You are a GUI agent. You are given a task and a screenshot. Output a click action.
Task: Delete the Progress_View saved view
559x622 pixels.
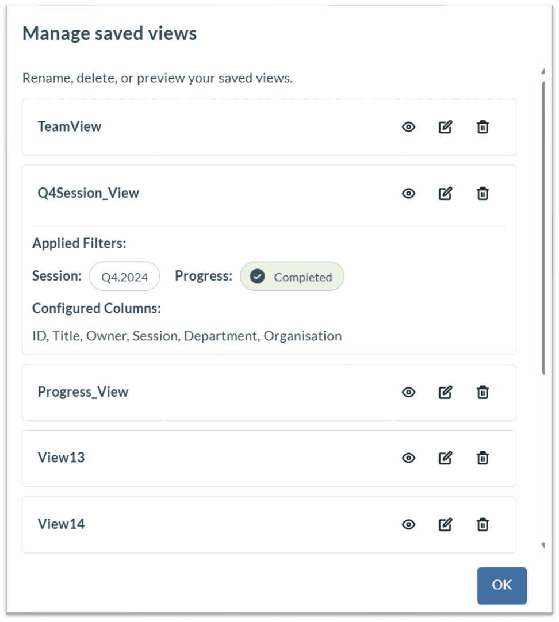(x=483, y=392)
